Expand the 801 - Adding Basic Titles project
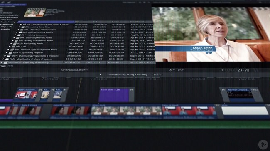 pos(20,27)
